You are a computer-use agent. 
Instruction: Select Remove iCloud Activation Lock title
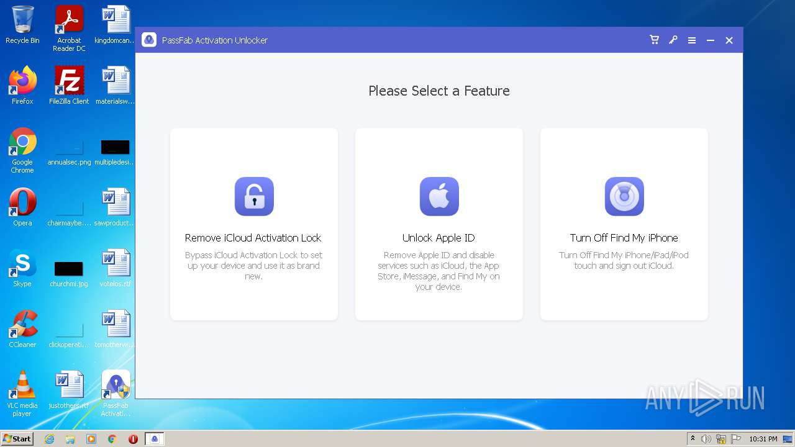tap(253, 238)
